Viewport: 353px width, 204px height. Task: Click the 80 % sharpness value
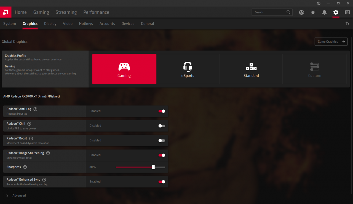(x=92, y=167)
